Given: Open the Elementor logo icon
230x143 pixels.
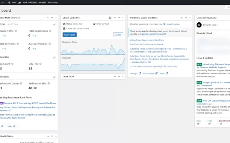Looking at the screenshot, I should coord(199,25).
